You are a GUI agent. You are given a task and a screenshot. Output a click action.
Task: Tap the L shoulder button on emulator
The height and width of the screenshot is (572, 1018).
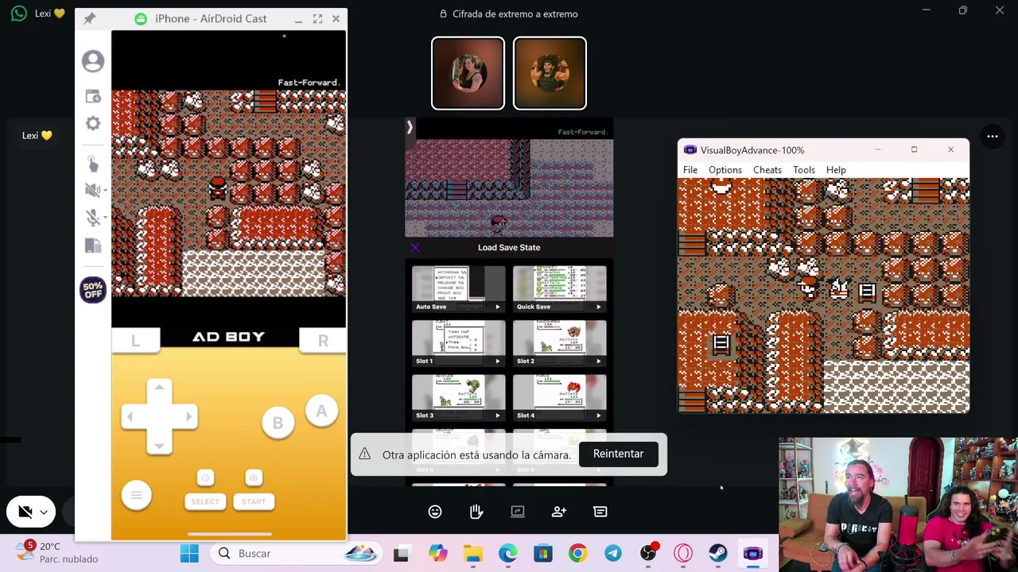click(135, 340)
